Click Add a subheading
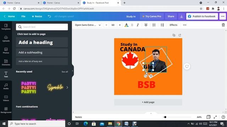The image size is (227, 127). [x=42, y=53]
